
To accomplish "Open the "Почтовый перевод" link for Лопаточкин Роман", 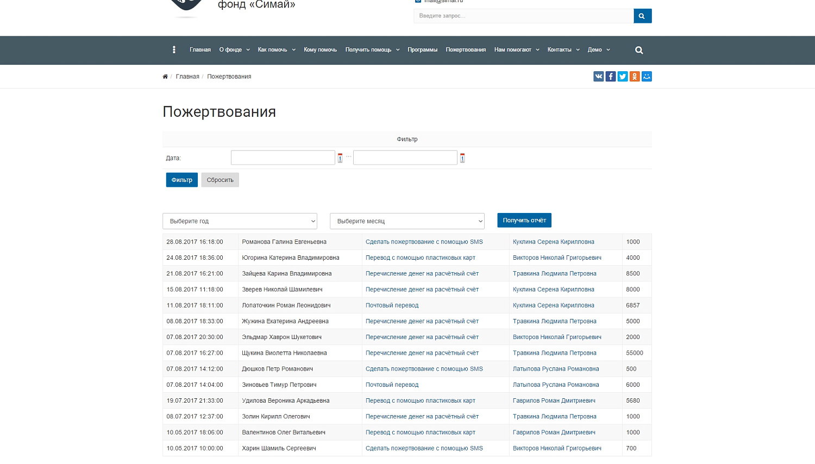I will [392, 305].
